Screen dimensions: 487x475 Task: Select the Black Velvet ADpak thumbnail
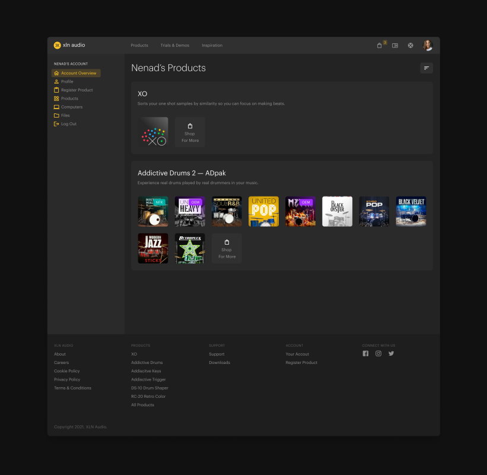pyautogui.click(x=410, y=211)
